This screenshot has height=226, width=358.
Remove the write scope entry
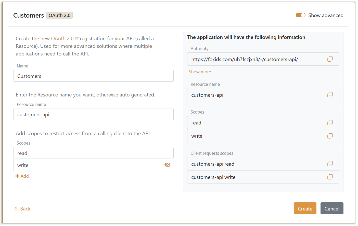[x=167, y=165]
